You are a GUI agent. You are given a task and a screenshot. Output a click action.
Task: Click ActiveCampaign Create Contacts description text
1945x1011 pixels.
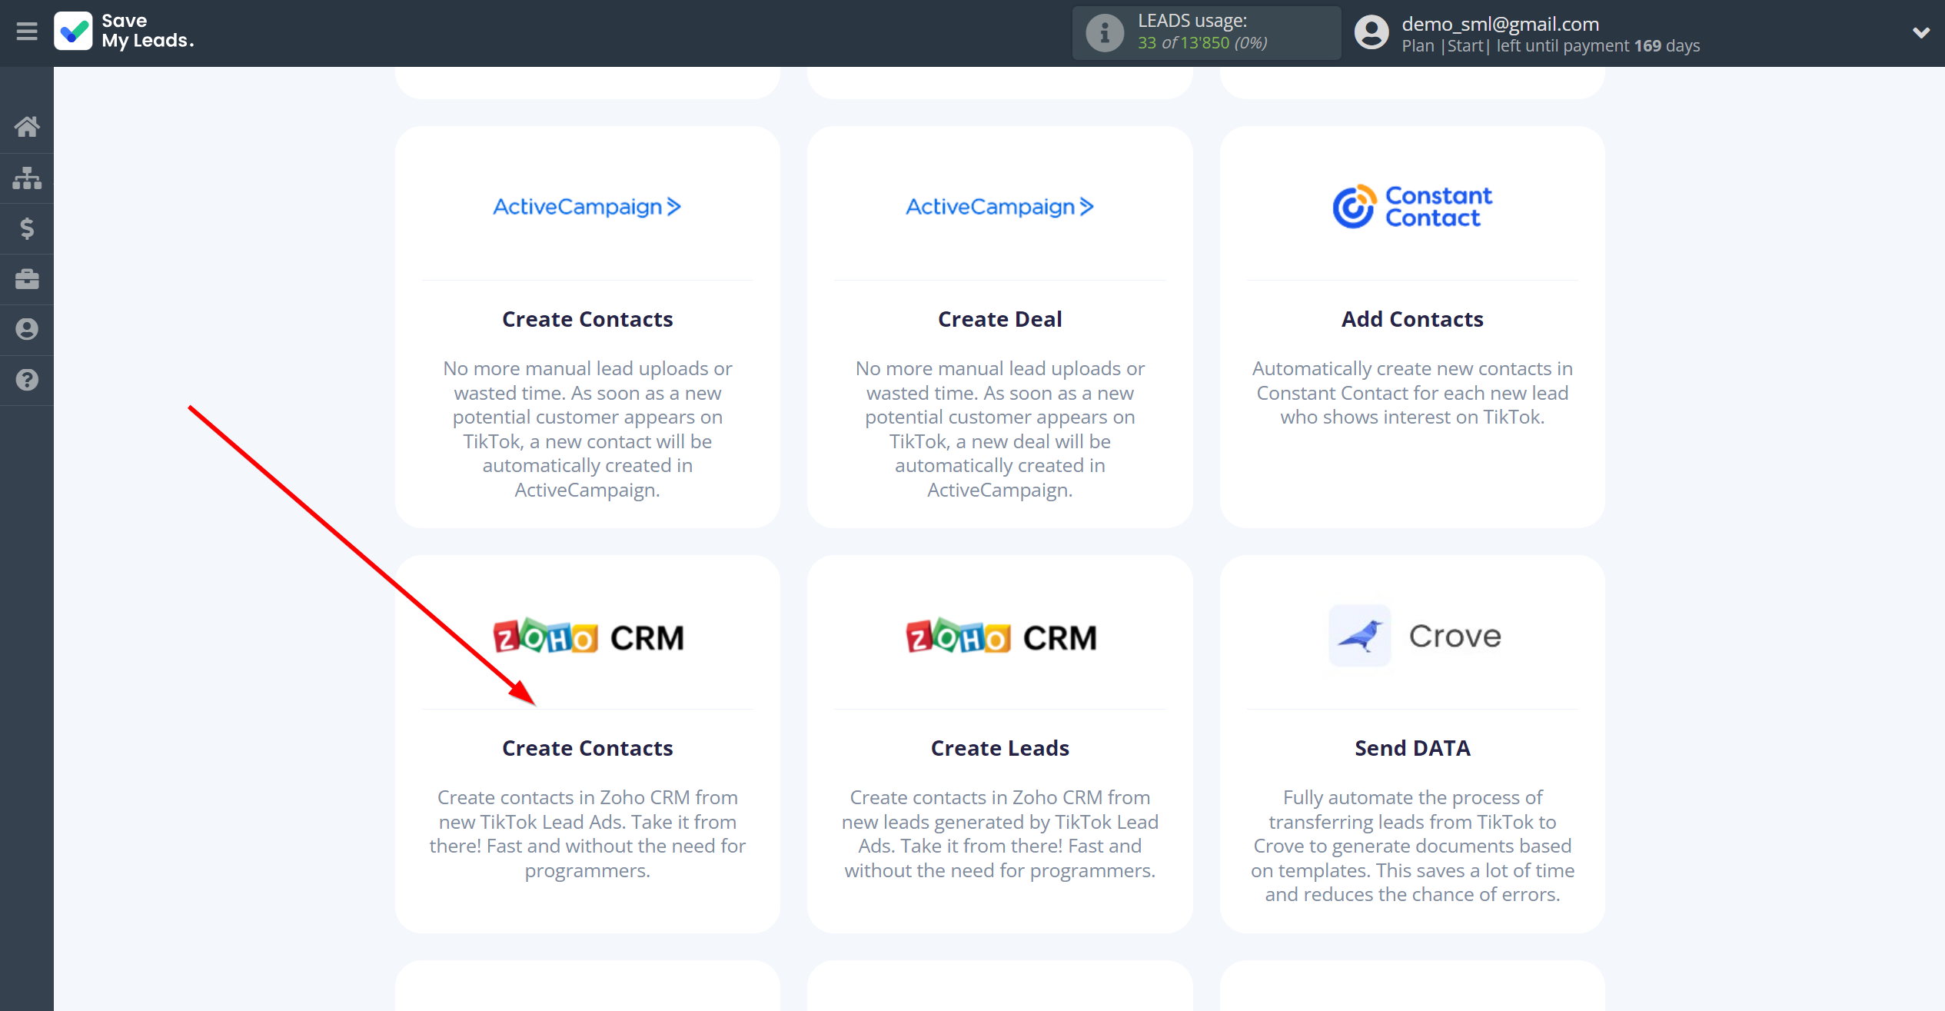click(x=587, y=429)
